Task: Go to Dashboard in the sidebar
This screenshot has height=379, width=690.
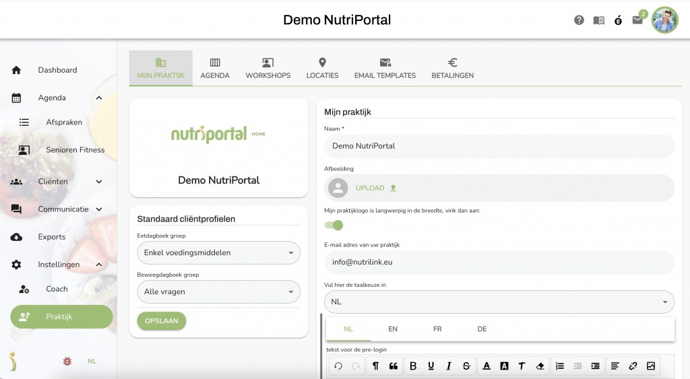Action: 57,70
